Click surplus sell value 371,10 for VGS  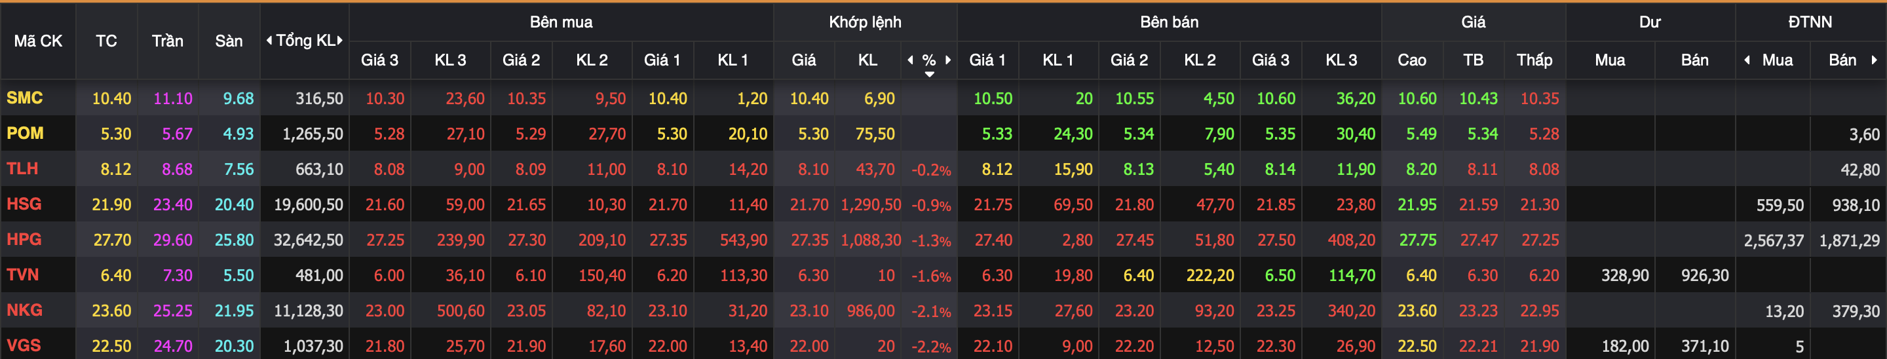(x=1705, y=346)
